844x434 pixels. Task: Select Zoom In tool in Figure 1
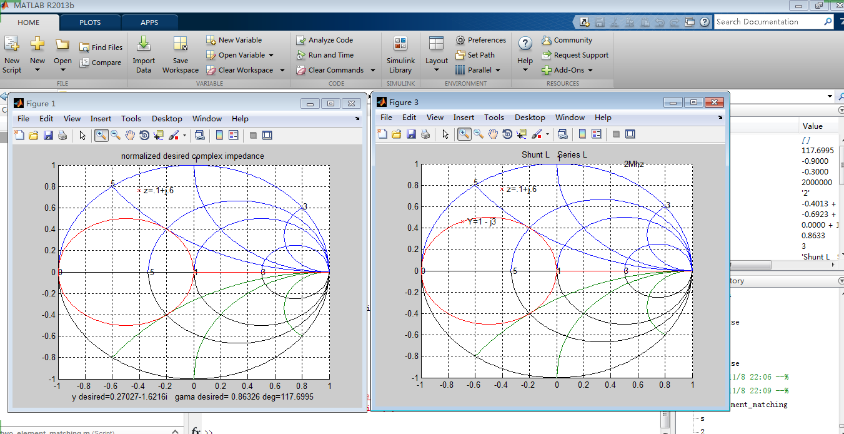point(101,135)
